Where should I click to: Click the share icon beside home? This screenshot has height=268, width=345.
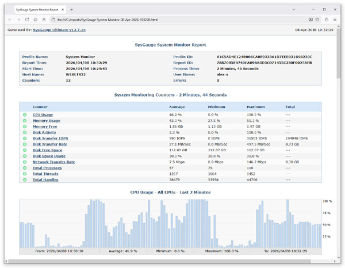click(x=44, y=20)
